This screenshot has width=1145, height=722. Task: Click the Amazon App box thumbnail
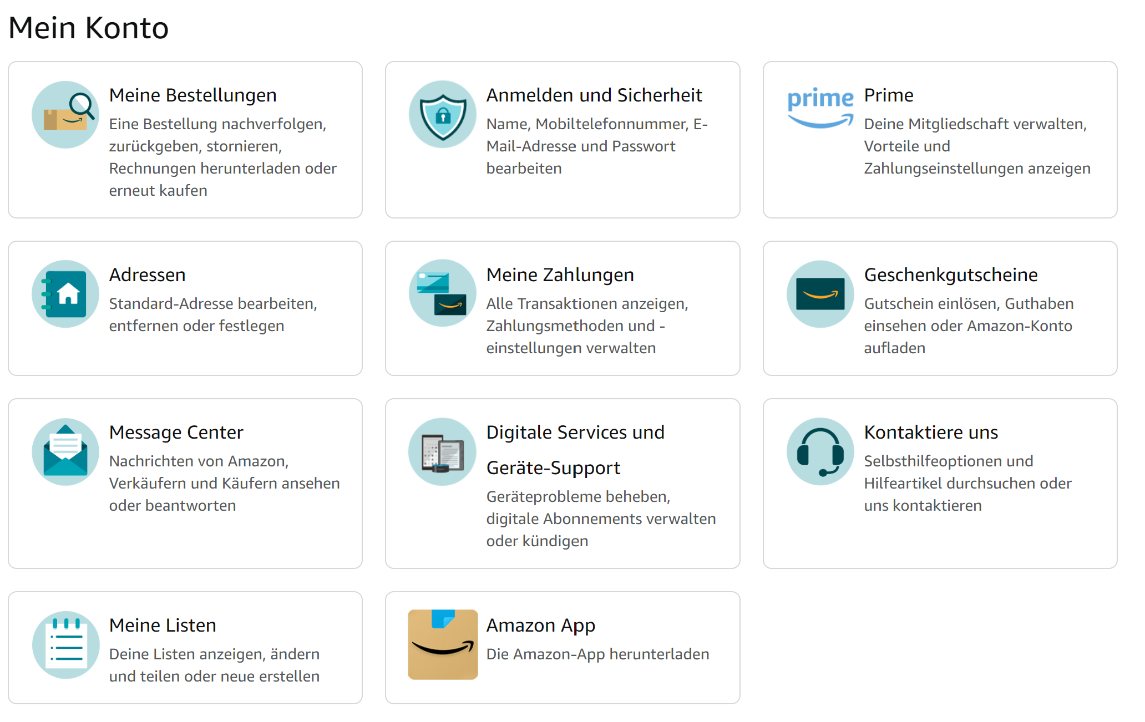point(443,645)
